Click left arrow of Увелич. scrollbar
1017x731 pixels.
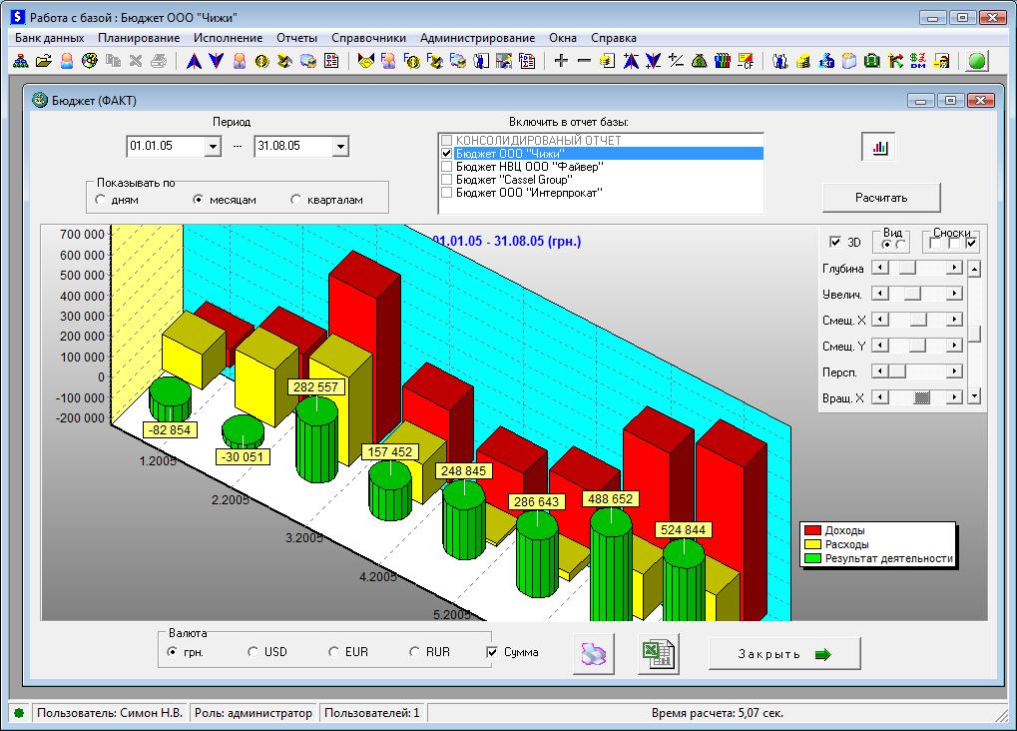click(880, 294)
